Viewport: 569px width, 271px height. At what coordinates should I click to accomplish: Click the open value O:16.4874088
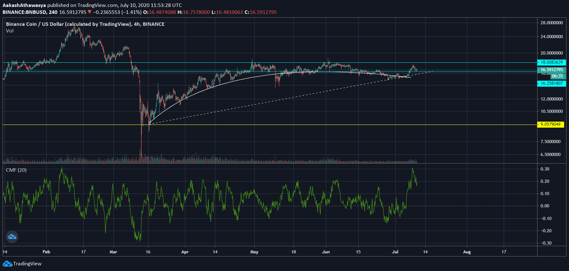160,12
